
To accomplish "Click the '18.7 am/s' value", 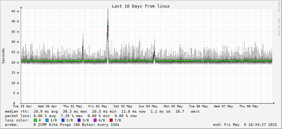I will point(187,112).
